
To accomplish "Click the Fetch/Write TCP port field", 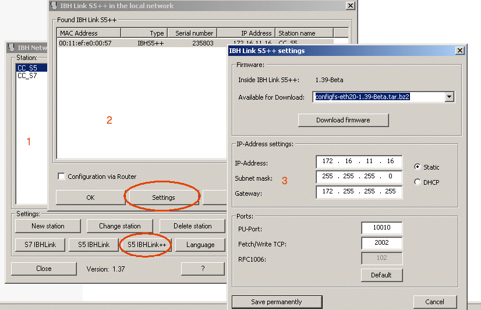I will coord(381,242).
